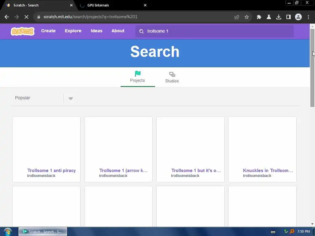Open Chrome three-dot menu
Screen dimensions: 315x236
coord(308,17)
